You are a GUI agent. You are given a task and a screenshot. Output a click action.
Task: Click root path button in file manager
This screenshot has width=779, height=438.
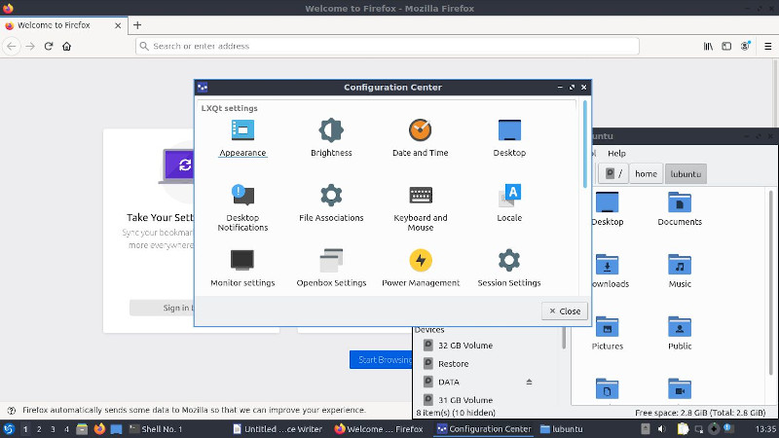(613, 174)
